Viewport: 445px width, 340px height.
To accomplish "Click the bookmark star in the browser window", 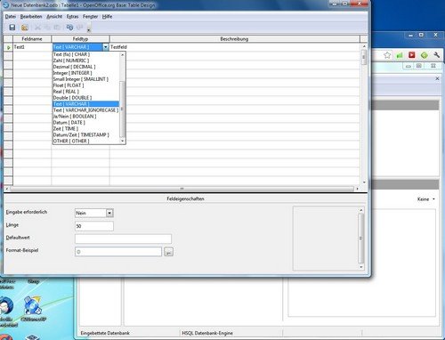I will pos(387,55).
